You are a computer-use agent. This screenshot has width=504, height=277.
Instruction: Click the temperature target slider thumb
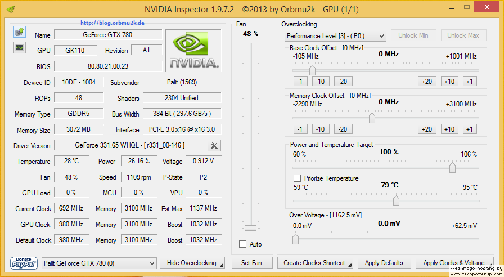coord(396,201)
